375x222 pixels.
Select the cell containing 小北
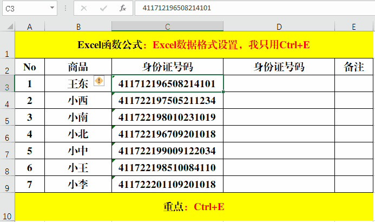coord(78,134)
